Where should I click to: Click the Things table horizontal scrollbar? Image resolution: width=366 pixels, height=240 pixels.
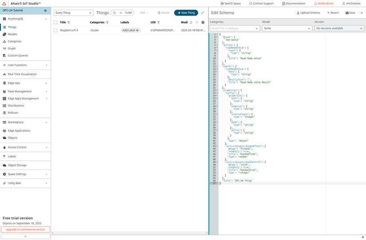[x=130, y=233]
